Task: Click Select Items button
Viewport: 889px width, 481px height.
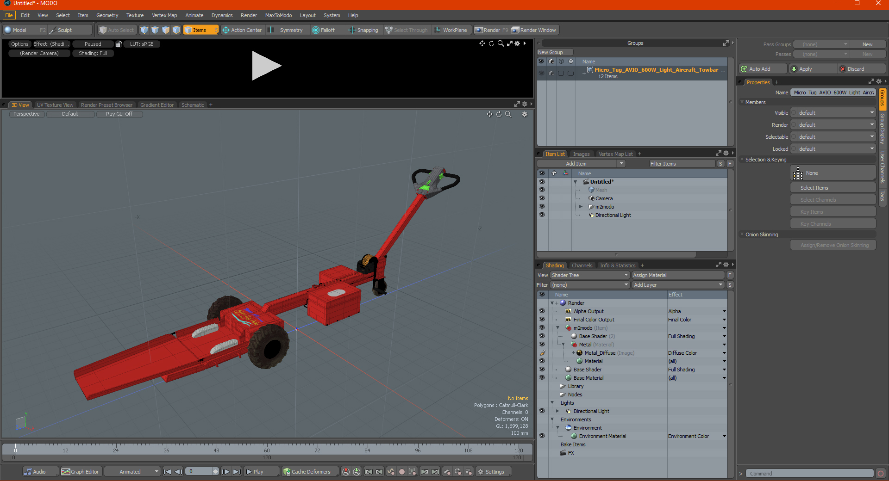Action: tap(833, 188)
